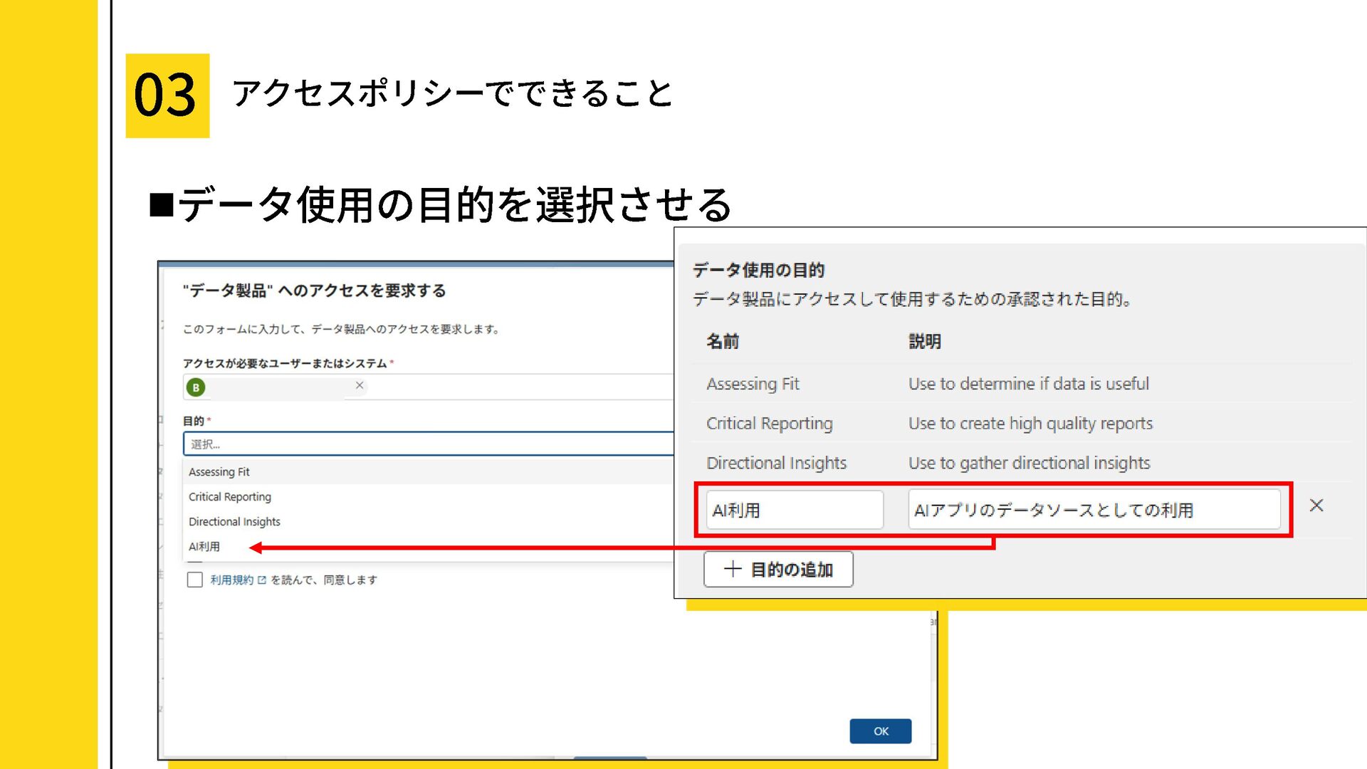Click the external link icon beside 利用規約
Screen dimensions: 1367x769
(262, 580)
